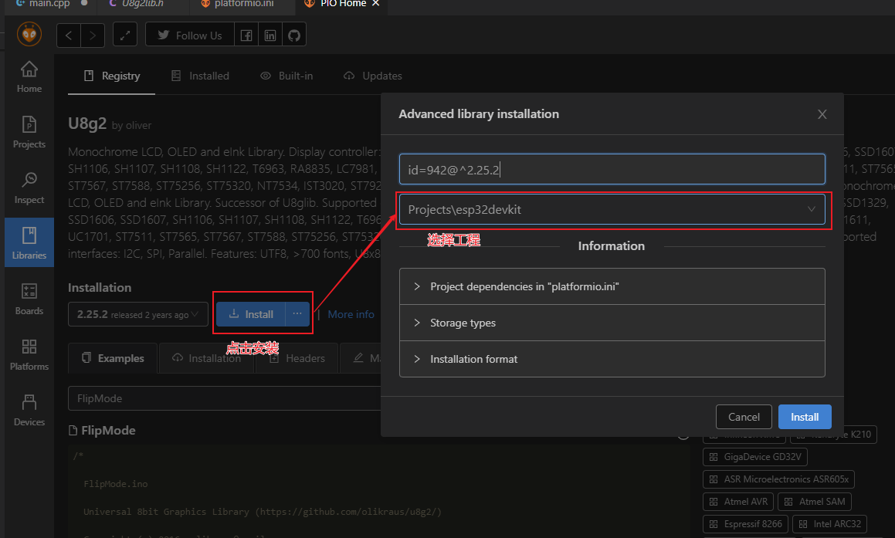895x538 pixels.
Task: Open the Projects sidebar icon
Action: point(29,132)
